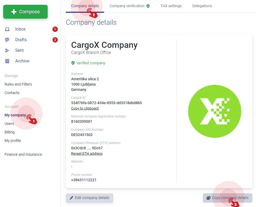
Task: Click the green verification shield in tab
Action: point(148,6)
